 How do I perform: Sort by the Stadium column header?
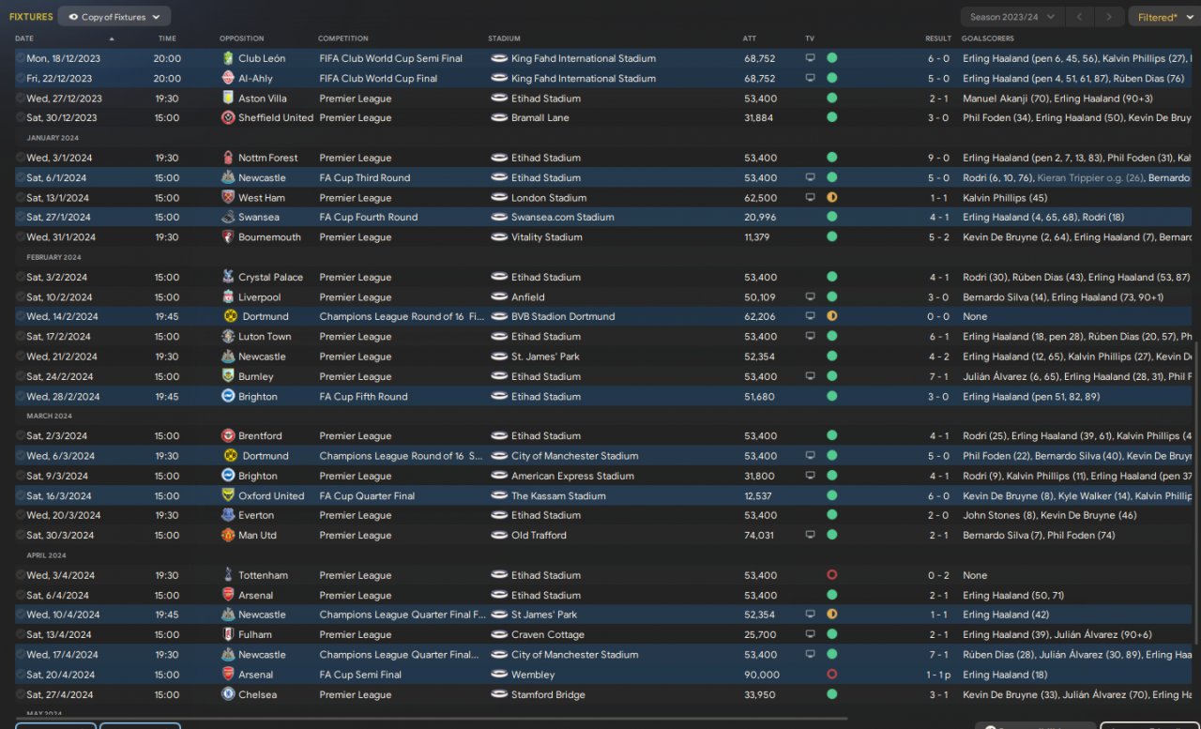[504, 38]
